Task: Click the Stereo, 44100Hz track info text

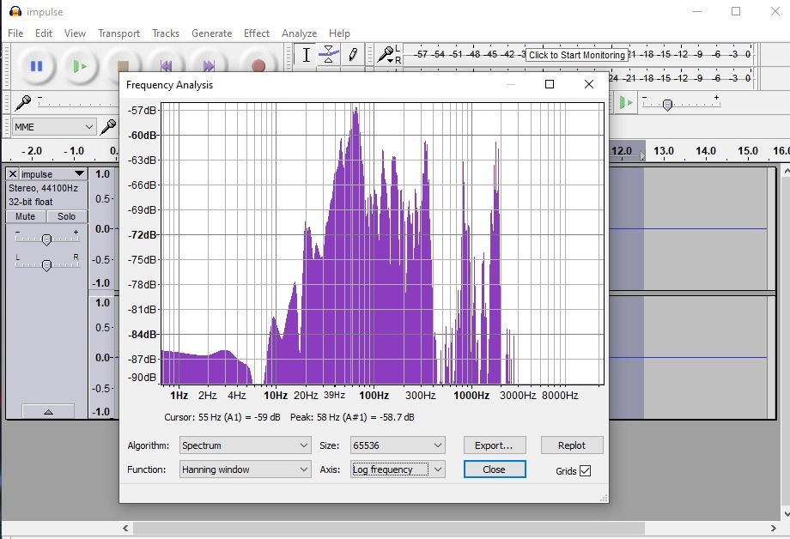Action: click(x=43, y=189)
